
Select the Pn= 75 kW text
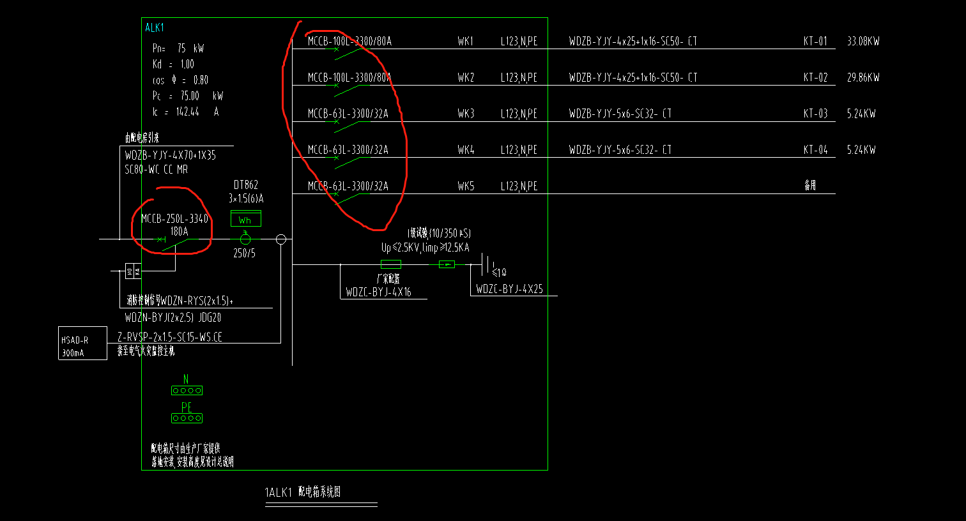click(x=178, y=49)
